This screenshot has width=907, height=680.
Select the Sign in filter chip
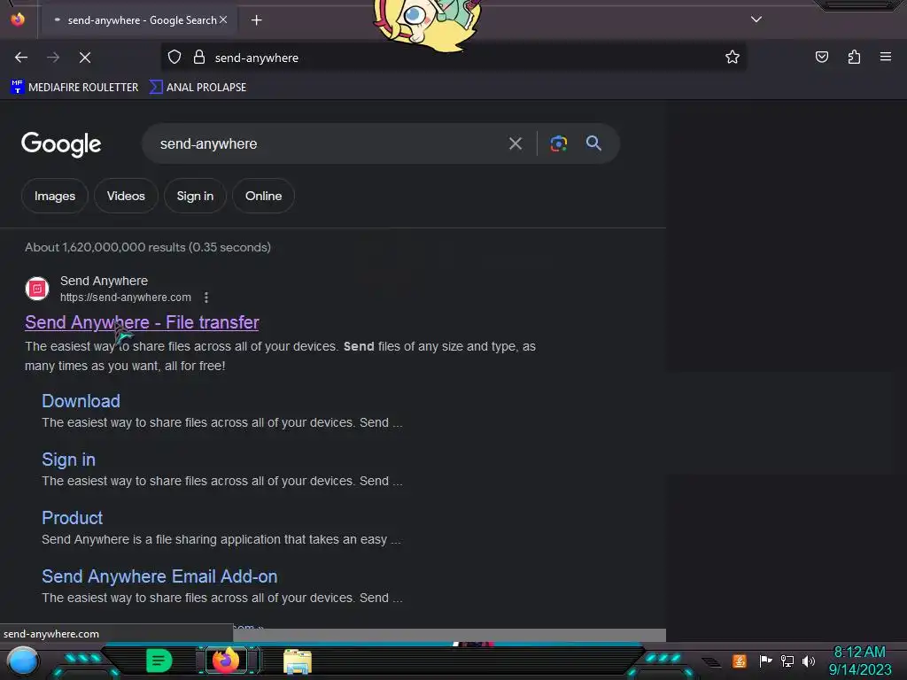tap(195, 196)
